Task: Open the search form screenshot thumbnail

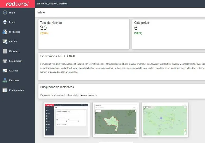Action: [x=67, y=119]
